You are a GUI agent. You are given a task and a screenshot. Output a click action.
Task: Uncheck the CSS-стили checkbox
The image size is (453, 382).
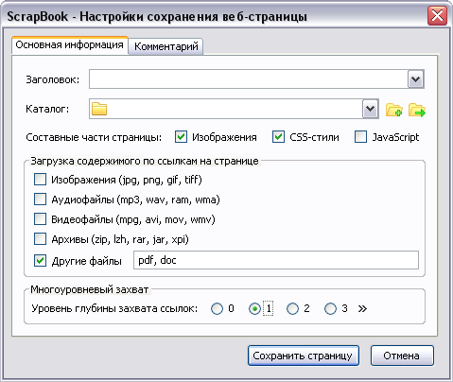(x=278, y=137)
